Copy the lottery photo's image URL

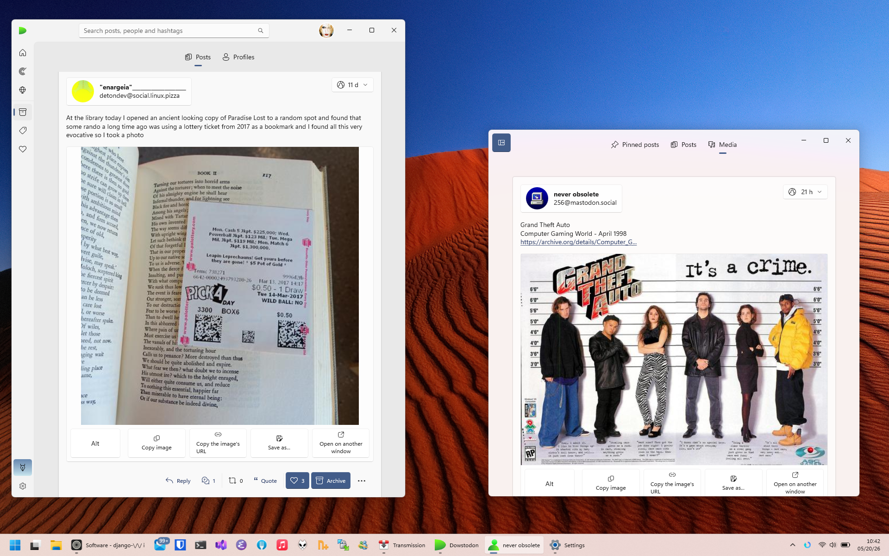[218, 443]
